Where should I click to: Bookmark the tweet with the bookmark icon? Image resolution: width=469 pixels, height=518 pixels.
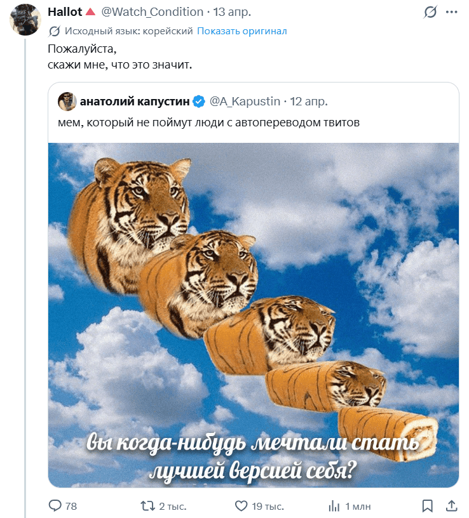(x=428, y=506)
